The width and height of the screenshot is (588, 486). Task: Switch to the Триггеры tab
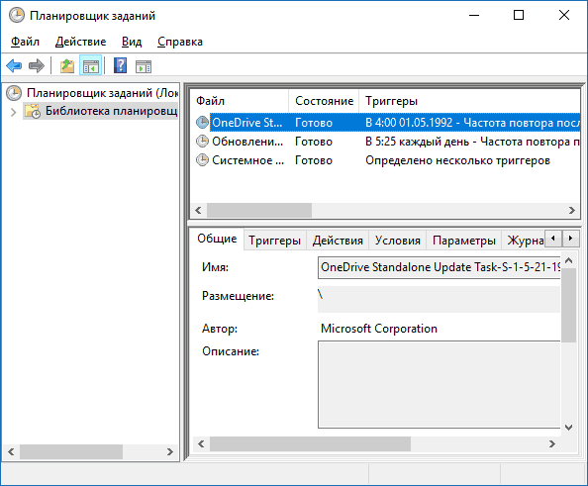tap(274, 241)
